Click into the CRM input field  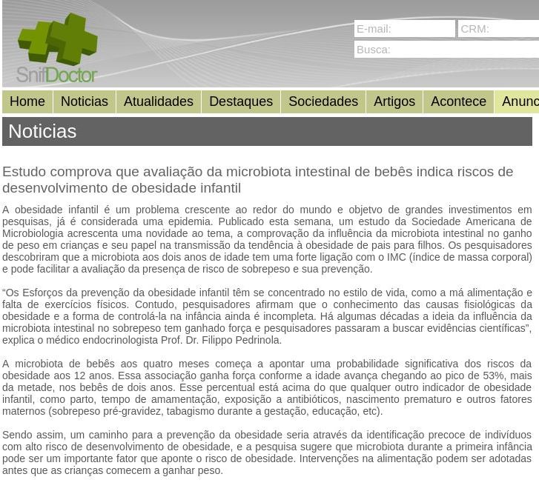pos(498,29)
